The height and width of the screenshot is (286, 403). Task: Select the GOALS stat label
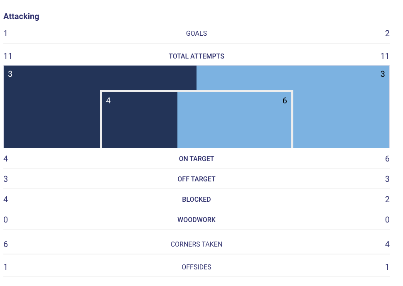(197, 34)
